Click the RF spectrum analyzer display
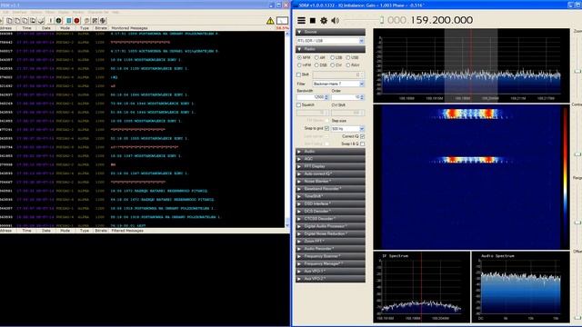Screen dimensions: 582x327 (x=471, y=65)
